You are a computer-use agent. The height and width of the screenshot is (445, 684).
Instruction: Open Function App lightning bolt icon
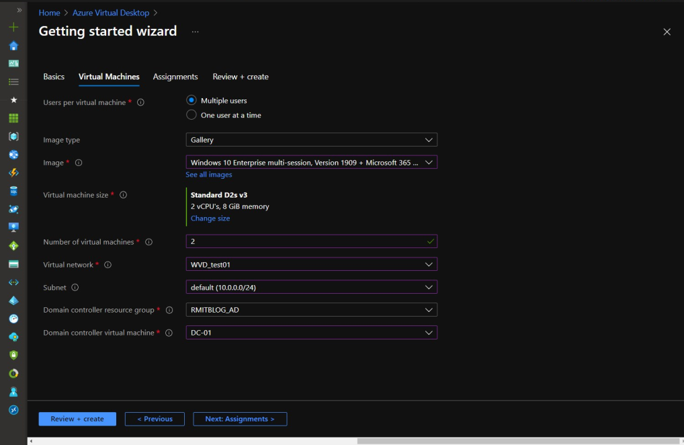click(x=13, y=173)
